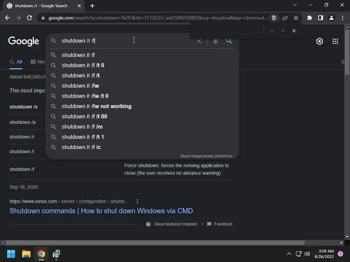Click About featured snippets
350x262 pixels.
pyautogui.click(x=175, y=224)
